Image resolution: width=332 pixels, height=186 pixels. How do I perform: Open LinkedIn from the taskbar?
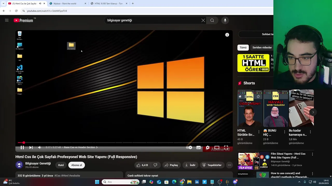point(197,182)
